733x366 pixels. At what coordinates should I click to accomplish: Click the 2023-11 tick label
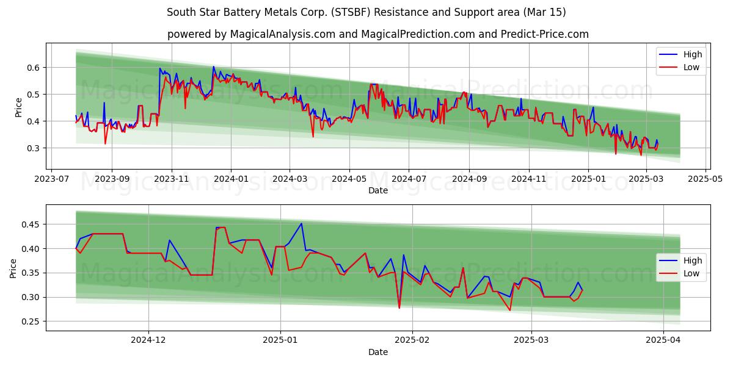pos(172,179)
